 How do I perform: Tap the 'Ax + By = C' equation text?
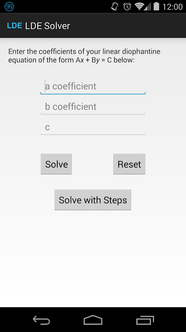point(94,60)
